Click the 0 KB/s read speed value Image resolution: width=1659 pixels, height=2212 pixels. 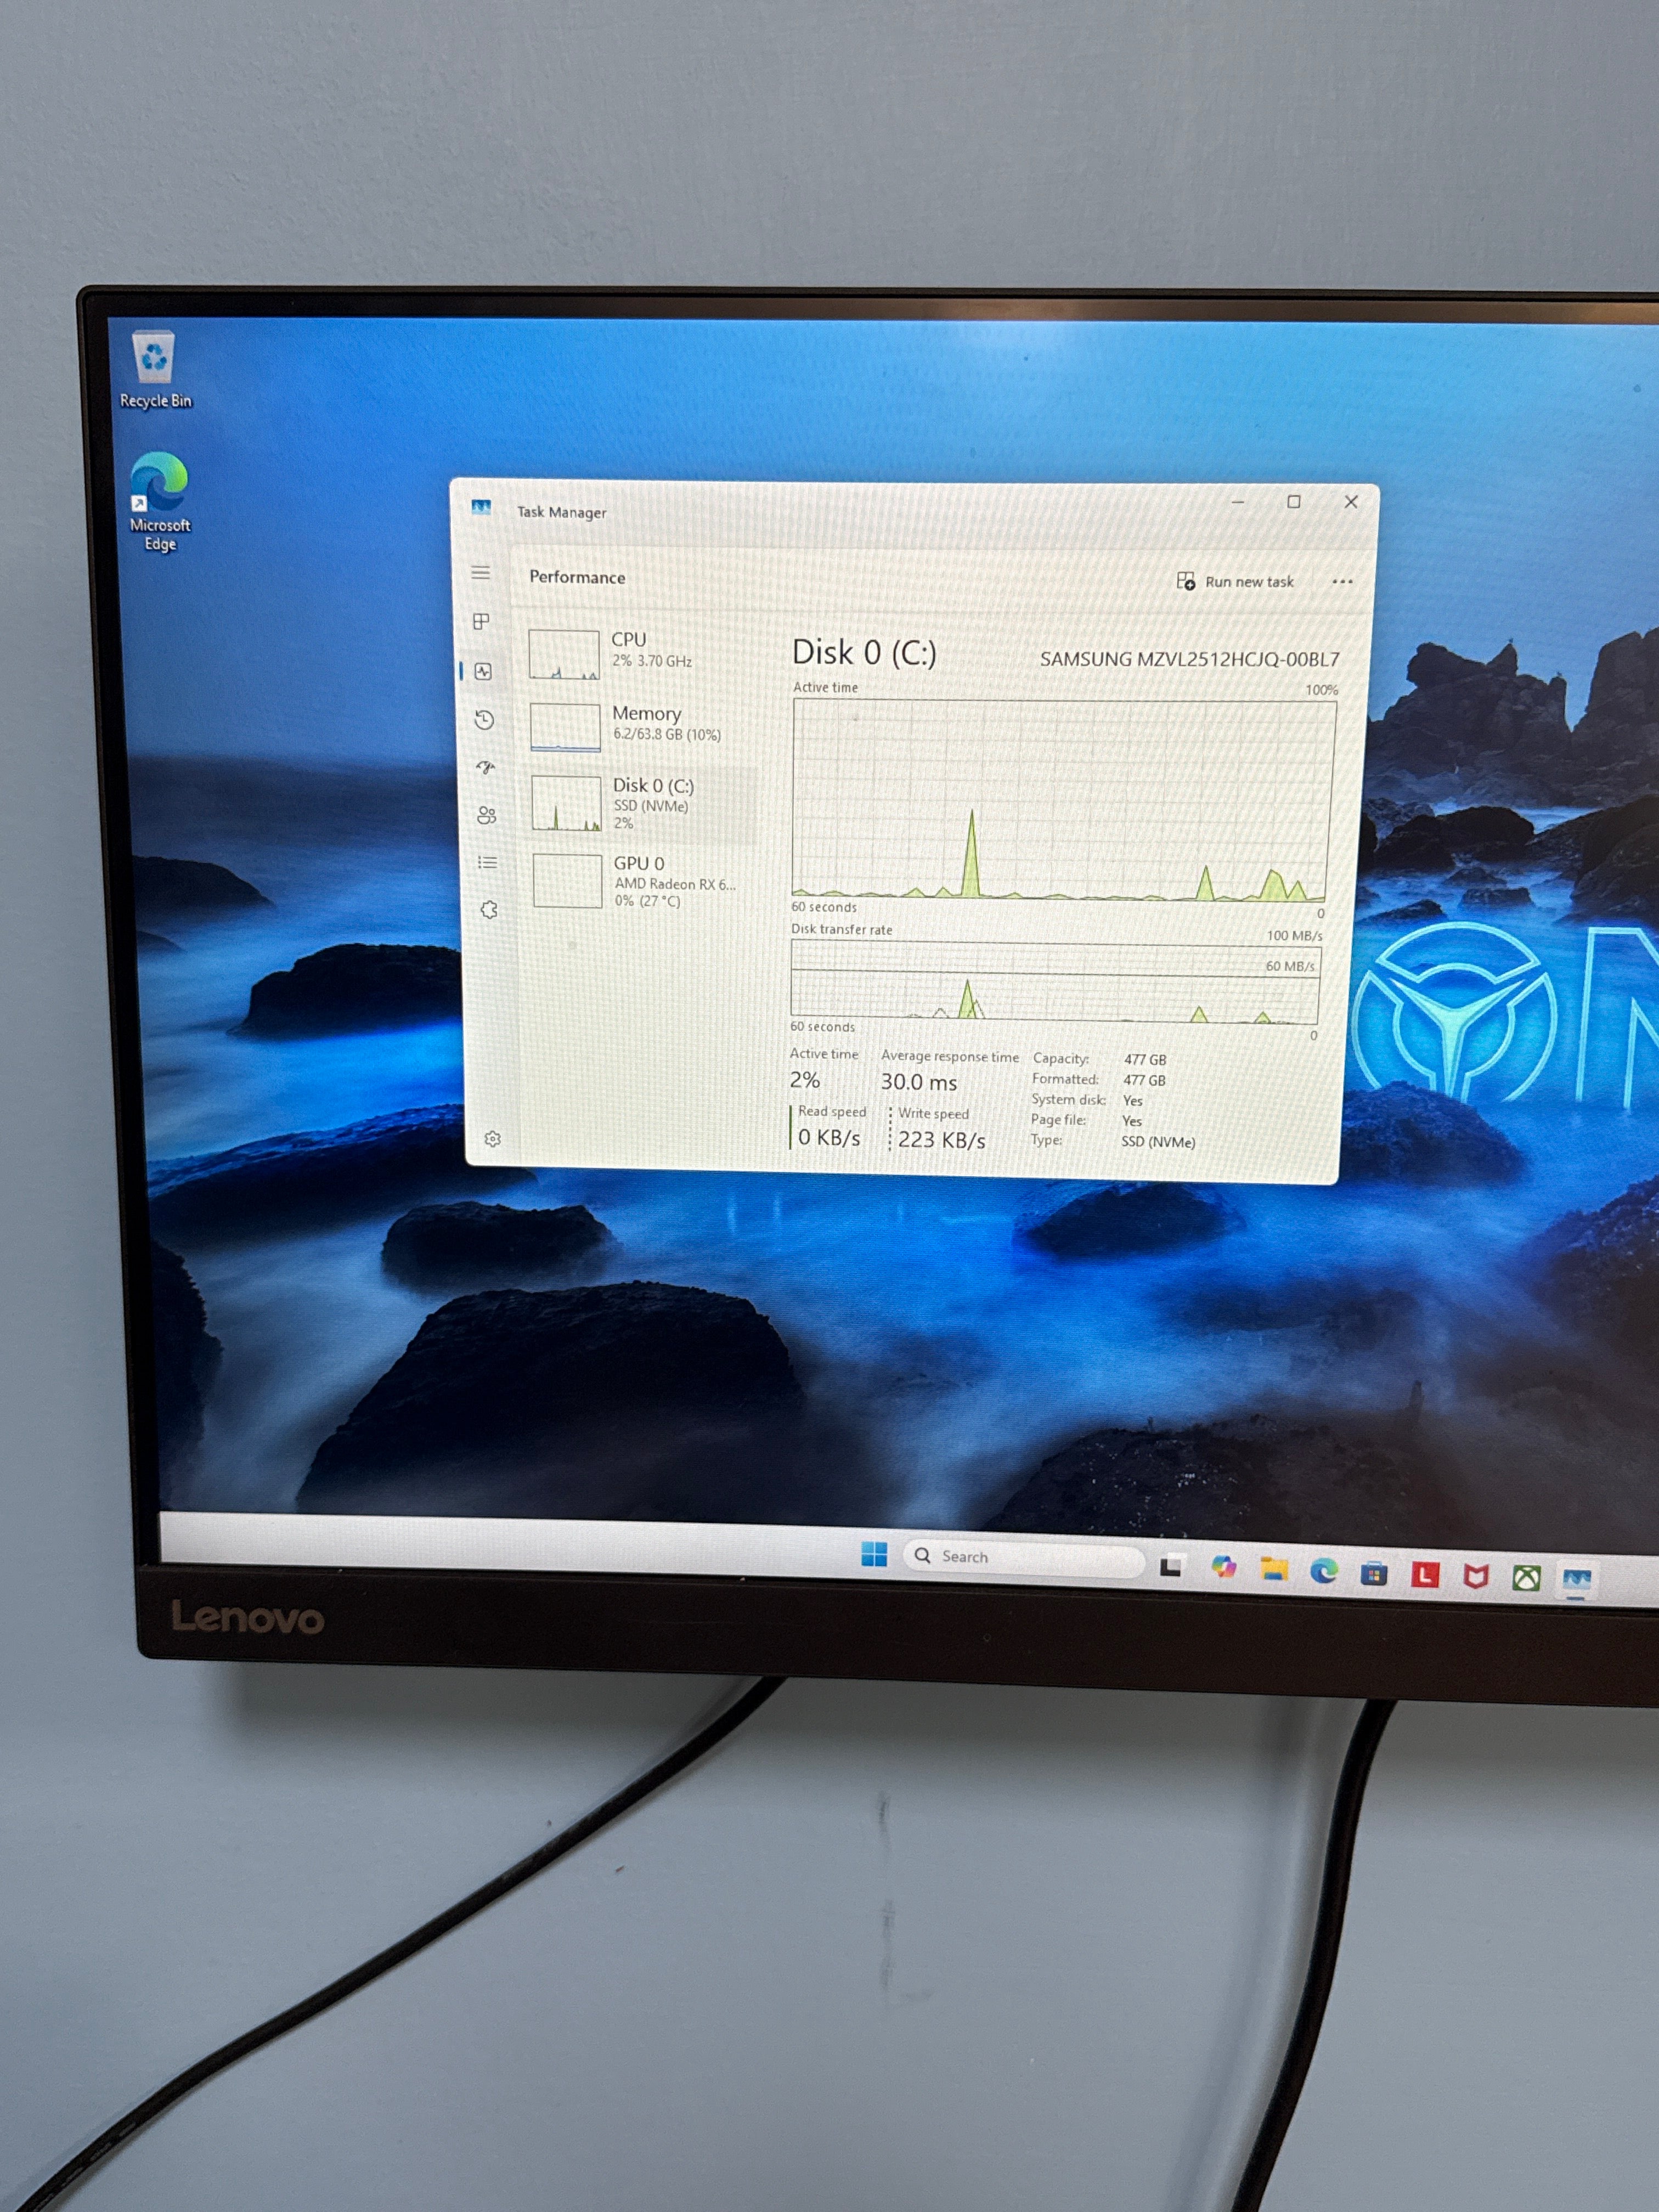click(829, 1138)
